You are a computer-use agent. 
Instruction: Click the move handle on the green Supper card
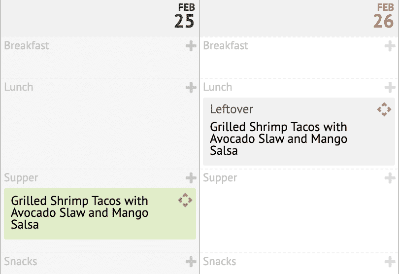coord(185,200)
